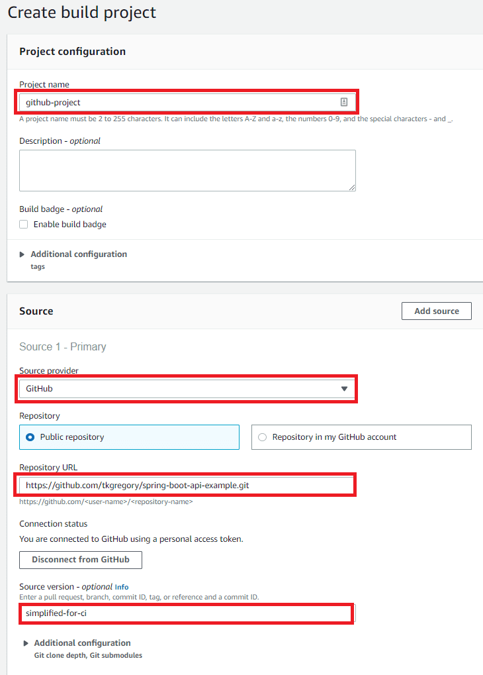The width and height of the screenshot is (483, 675).
Task: Click the Project configuration section header
Action: [x=73, y=52]
